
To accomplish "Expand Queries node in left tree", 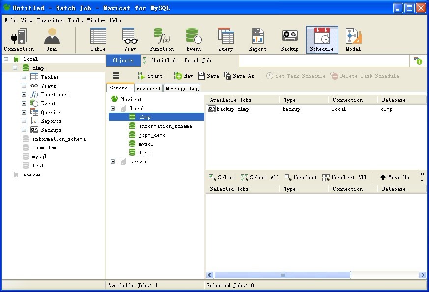I will point(24,112).
